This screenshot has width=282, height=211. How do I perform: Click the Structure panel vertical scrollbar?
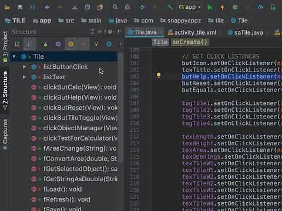[x=121, y=107]
